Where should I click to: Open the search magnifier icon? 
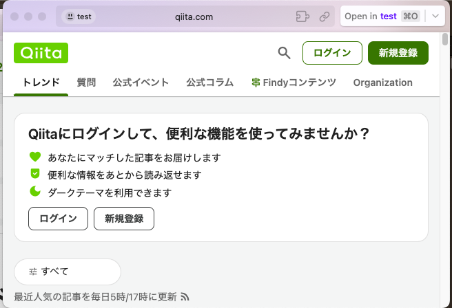[x=285, y=53]
